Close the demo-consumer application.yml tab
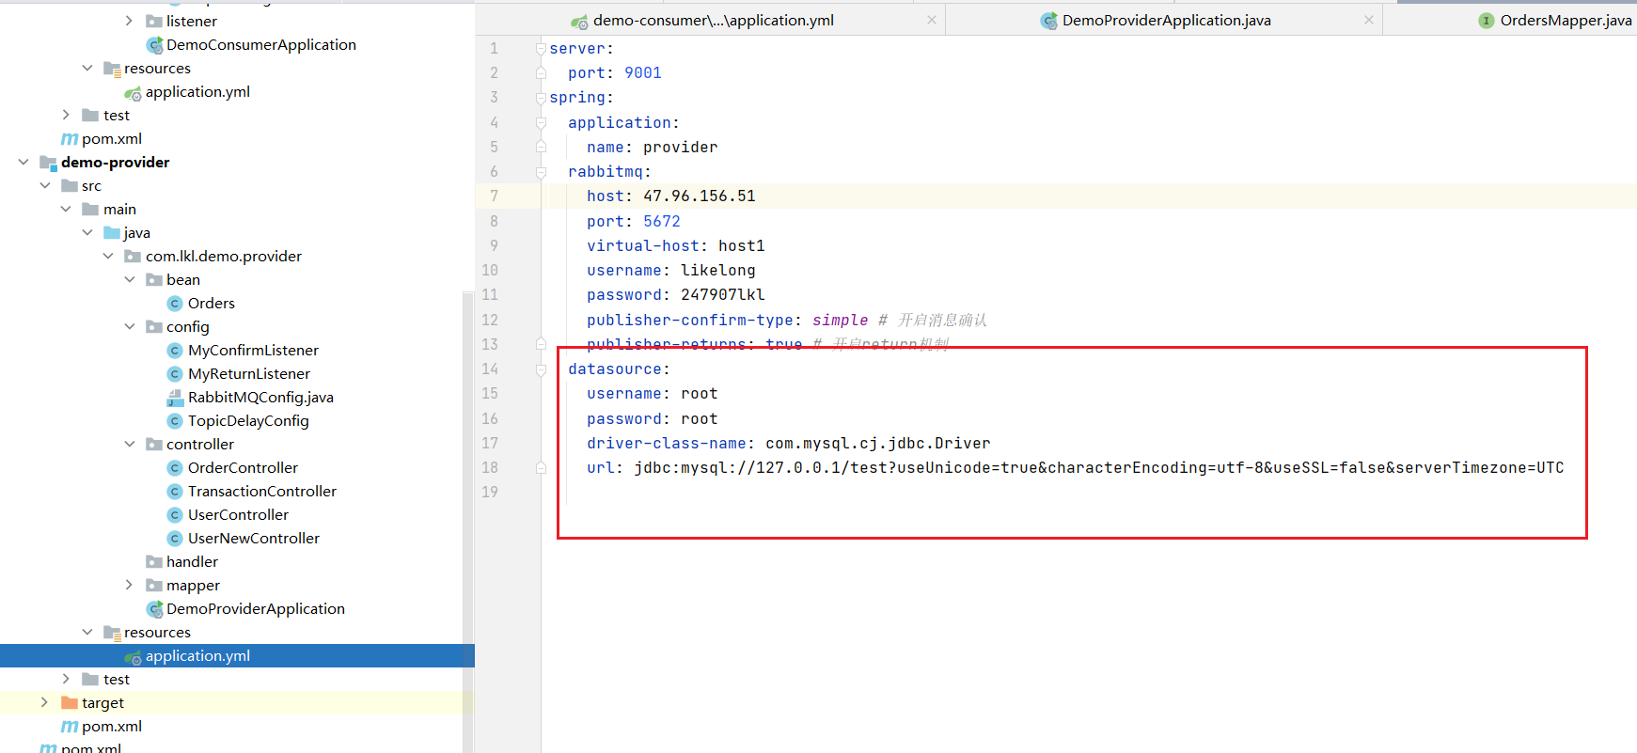 (932, 20)
